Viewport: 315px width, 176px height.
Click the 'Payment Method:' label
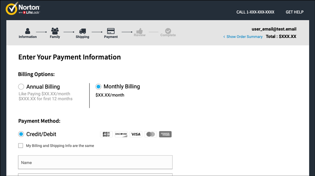point(39,121)
